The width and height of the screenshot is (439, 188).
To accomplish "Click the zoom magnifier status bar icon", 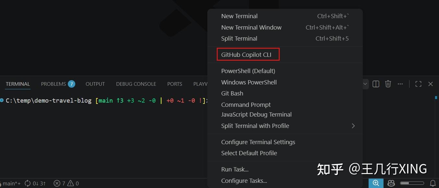I will click(376, 183).
